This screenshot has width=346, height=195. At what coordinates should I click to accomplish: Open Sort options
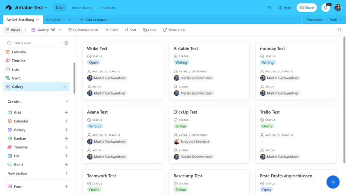[x=131, y=30]
